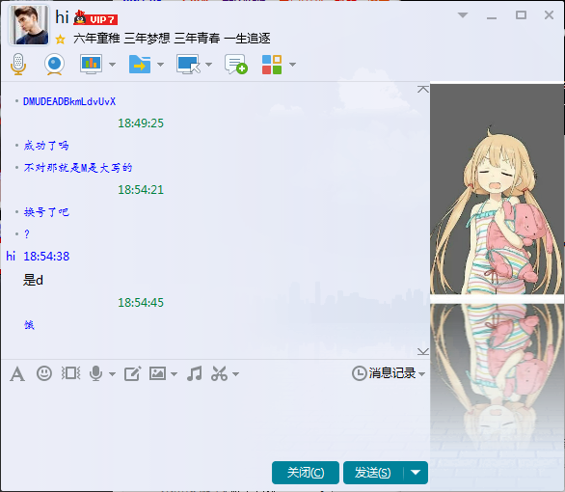Screen dimensions: 565x492
Task: Open the emoji picker smiley icon
Action: click(x=44, y=373)
